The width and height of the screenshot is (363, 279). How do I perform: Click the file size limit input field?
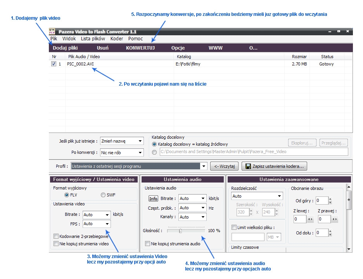[x=248, y=237]
